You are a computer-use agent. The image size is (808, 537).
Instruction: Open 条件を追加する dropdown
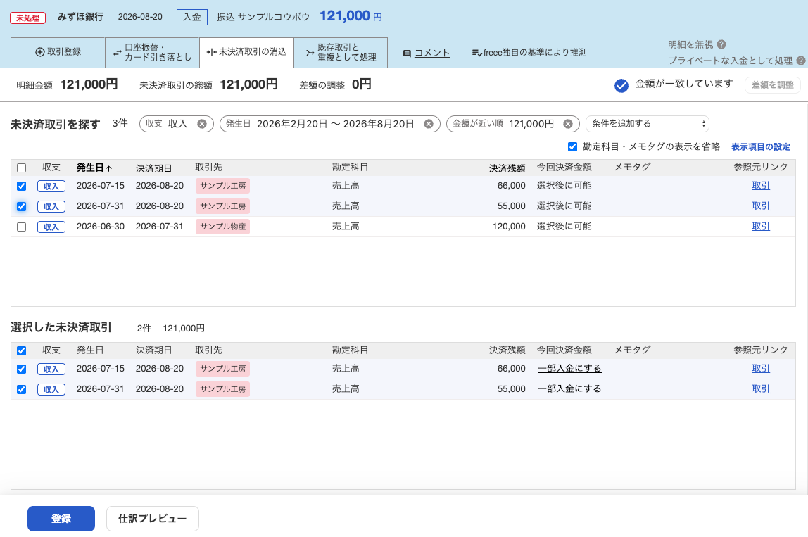(x=648, y=124)
